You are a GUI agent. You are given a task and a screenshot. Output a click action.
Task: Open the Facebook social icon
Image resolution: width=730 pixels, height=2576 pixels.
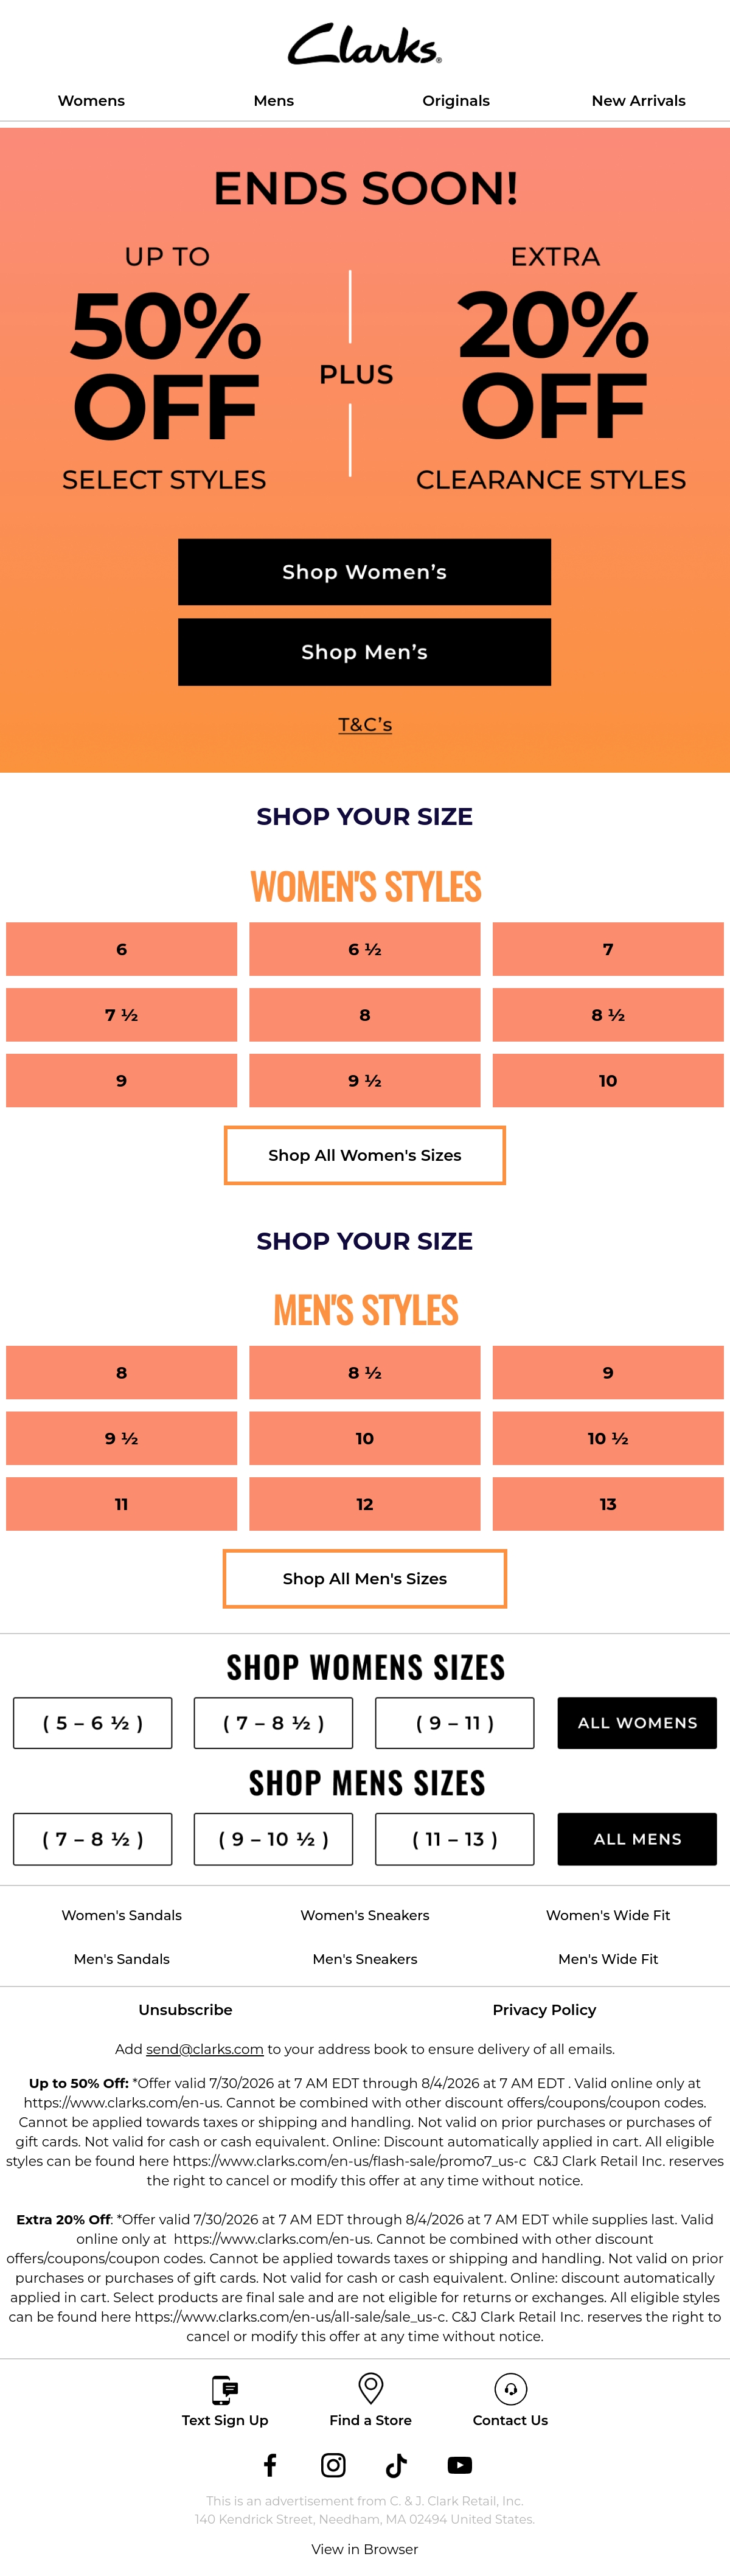270,2465
